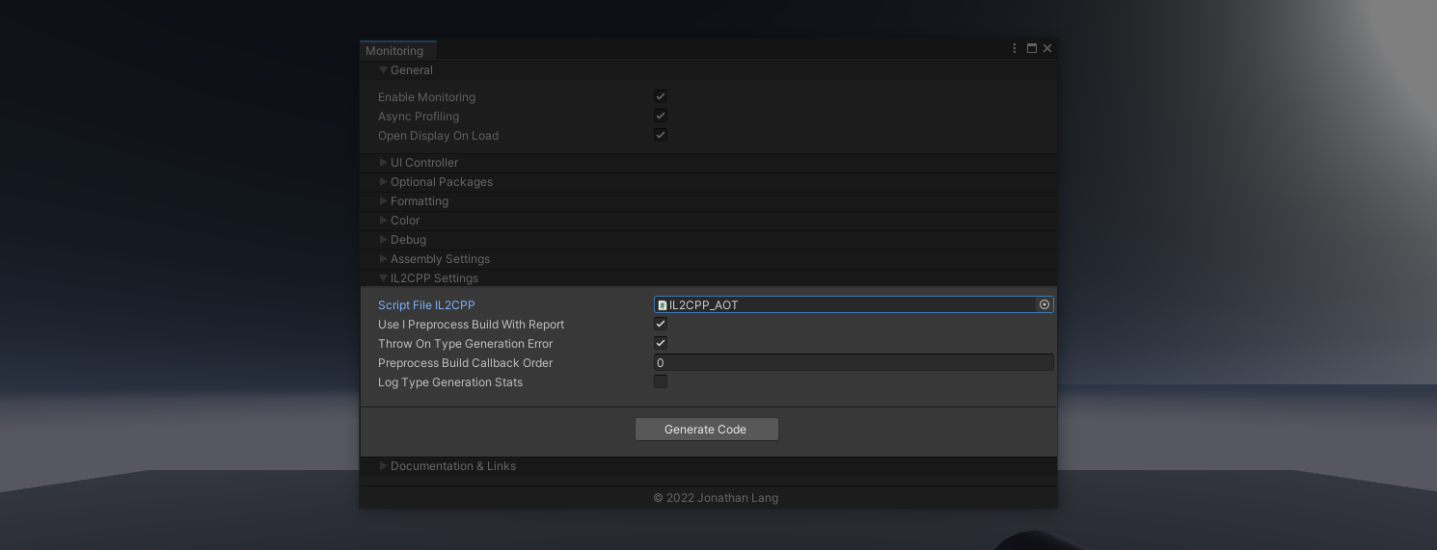Viewport: 1437px width, 550px height.
Task: Toggle Open Display On Load checkbox
Action: pos(661,135)
